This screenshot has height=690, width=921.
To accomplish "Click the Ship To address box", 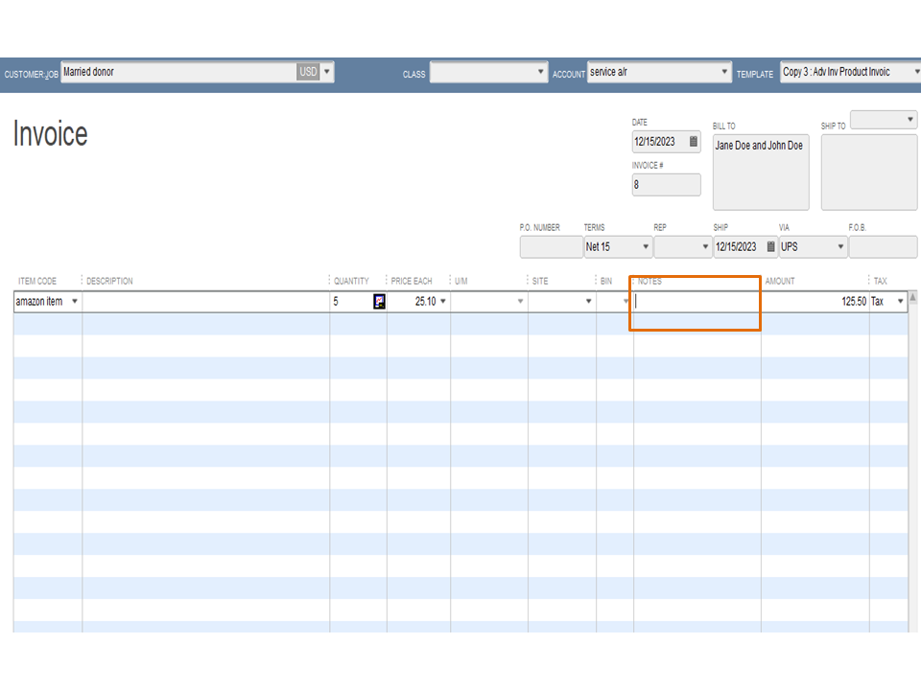I will 869,172.
